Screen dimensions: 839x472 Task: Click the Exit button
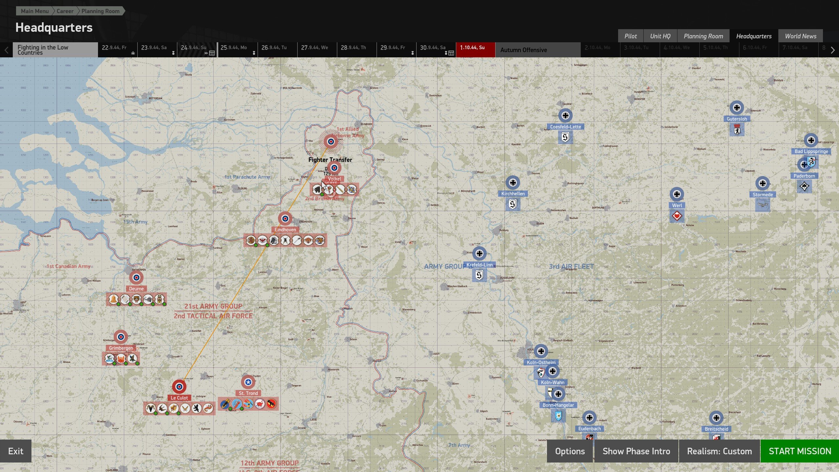pyautogui.click(x=16, y=451)
